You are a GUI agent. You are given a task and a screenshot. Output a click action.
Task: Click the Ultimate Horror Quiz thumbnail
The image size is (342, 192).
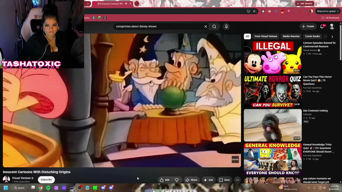[x=273, y=91]
